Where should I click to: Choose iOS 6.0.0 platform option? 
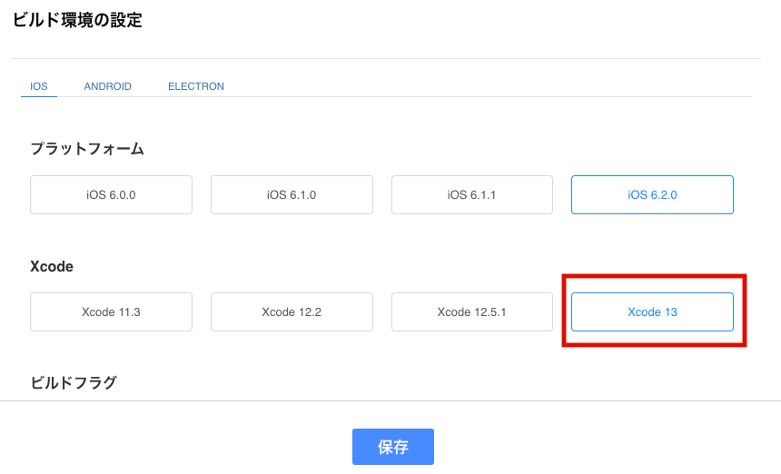(x=111, y=194)
